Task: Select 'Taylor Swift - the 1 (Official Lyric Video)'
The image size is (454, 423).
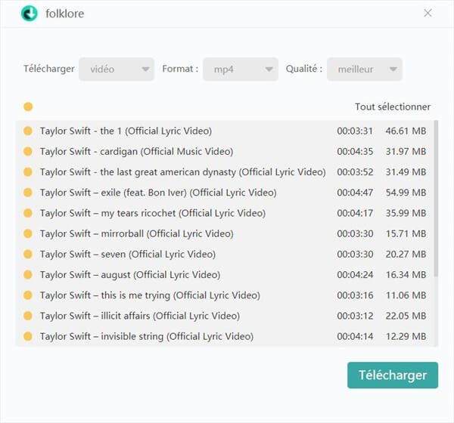Action: pos(126,131)
